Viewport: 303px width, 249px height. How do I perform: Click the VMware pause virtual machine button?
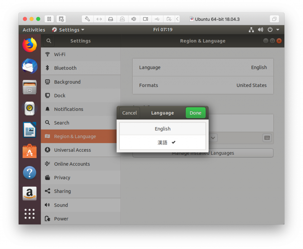click(x=49, y=19)
